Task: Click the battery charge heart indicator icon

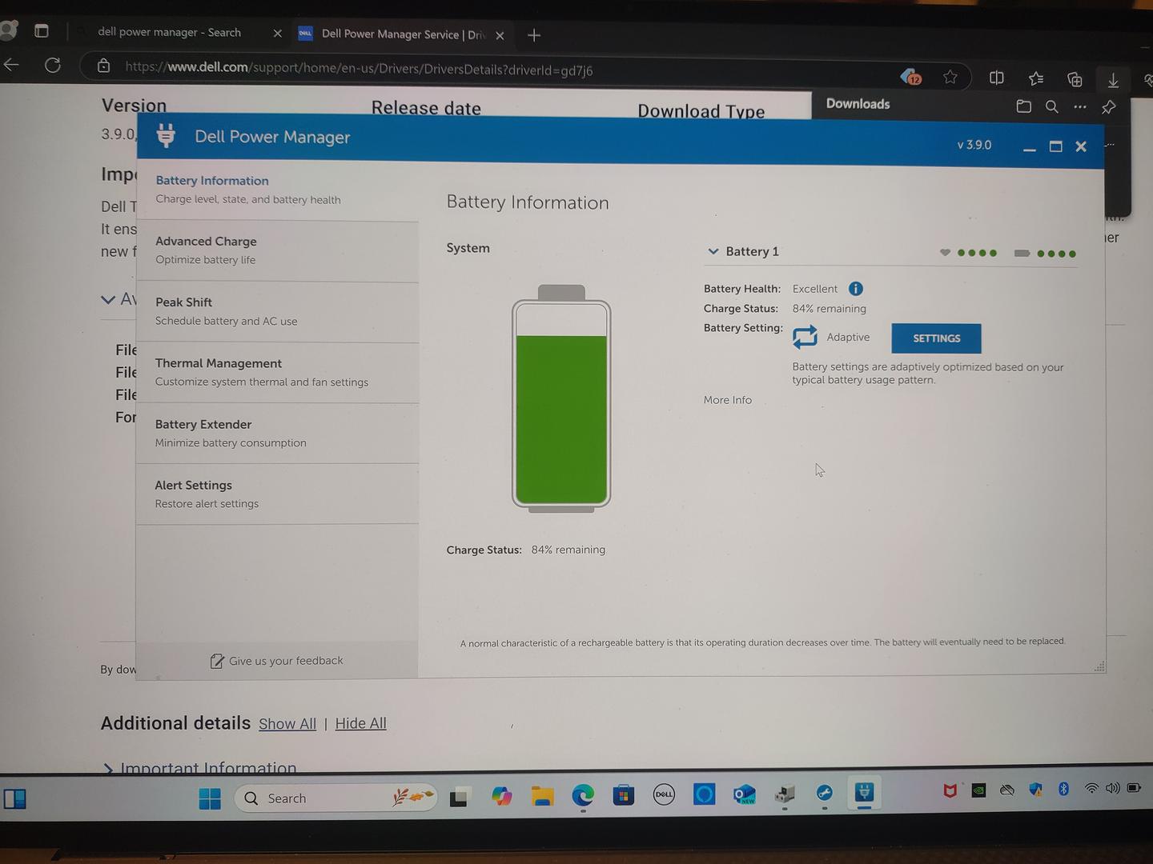Action: tap(945, 253)
